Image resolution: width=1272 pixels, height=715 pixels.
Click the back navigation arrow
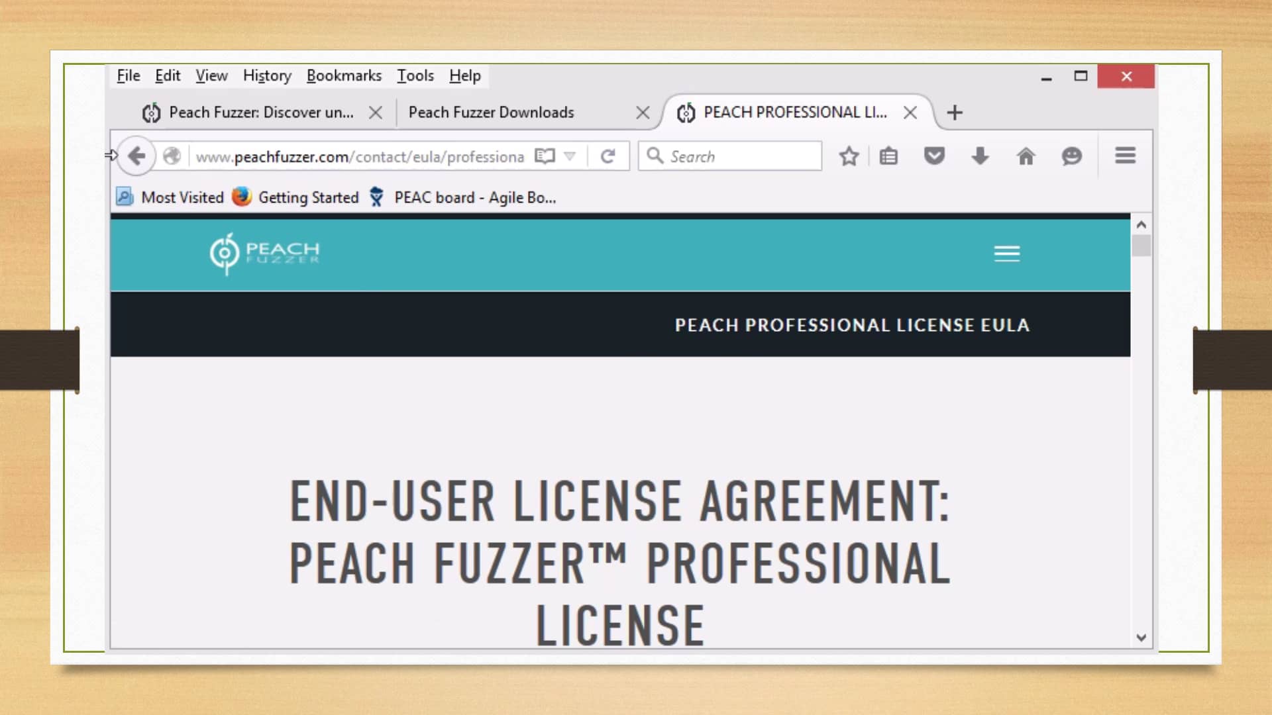[137, 156]
